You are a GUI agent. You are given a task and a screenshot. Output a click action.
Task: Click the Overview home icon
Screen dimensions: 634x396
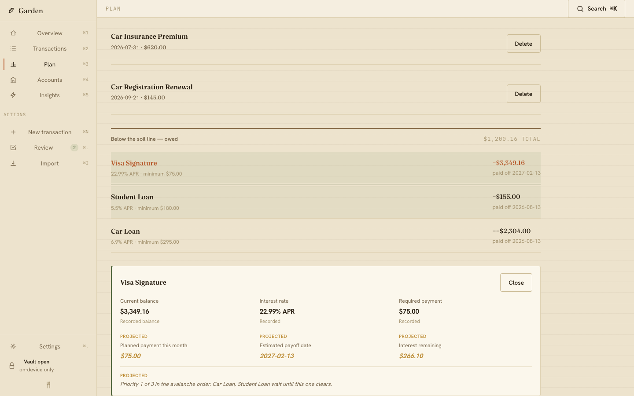(13, 33)
